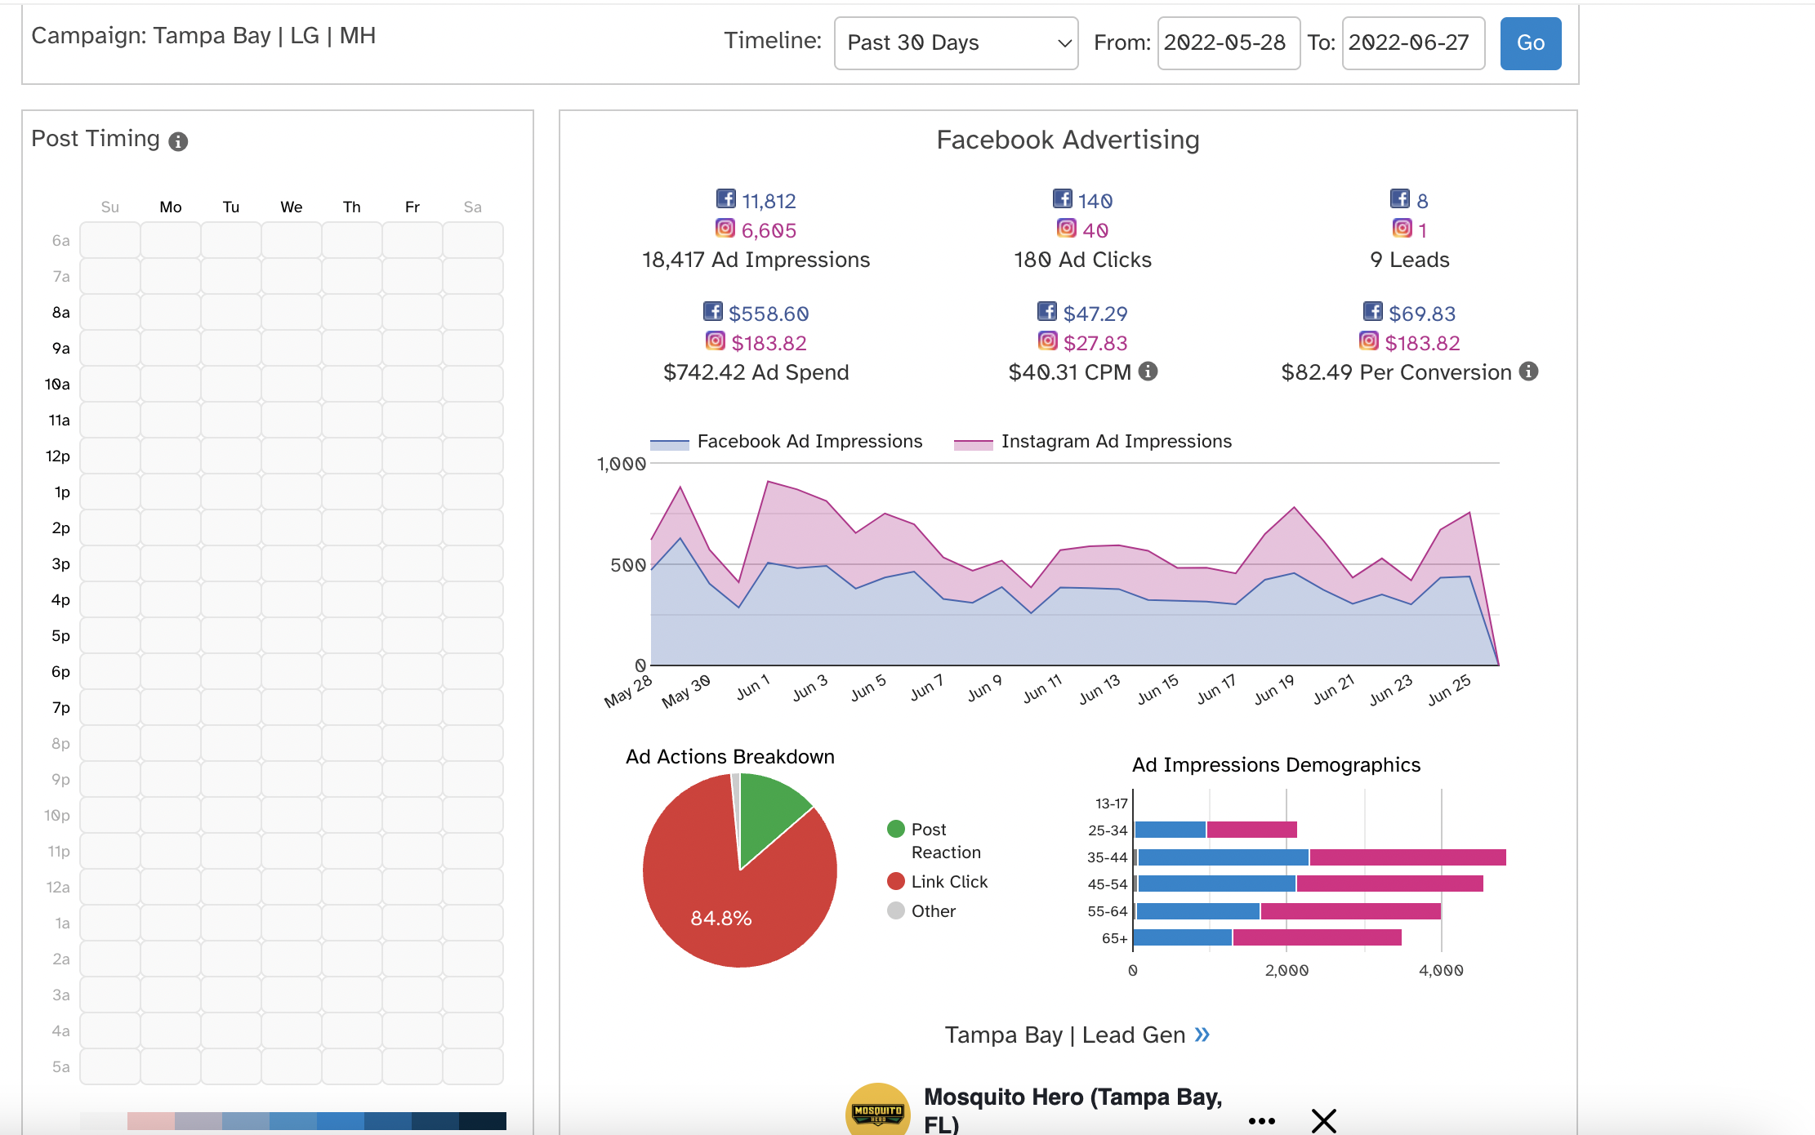Click the 18,417 Ad Impressions text
1815x1135 pixels.
coord(756,260)
